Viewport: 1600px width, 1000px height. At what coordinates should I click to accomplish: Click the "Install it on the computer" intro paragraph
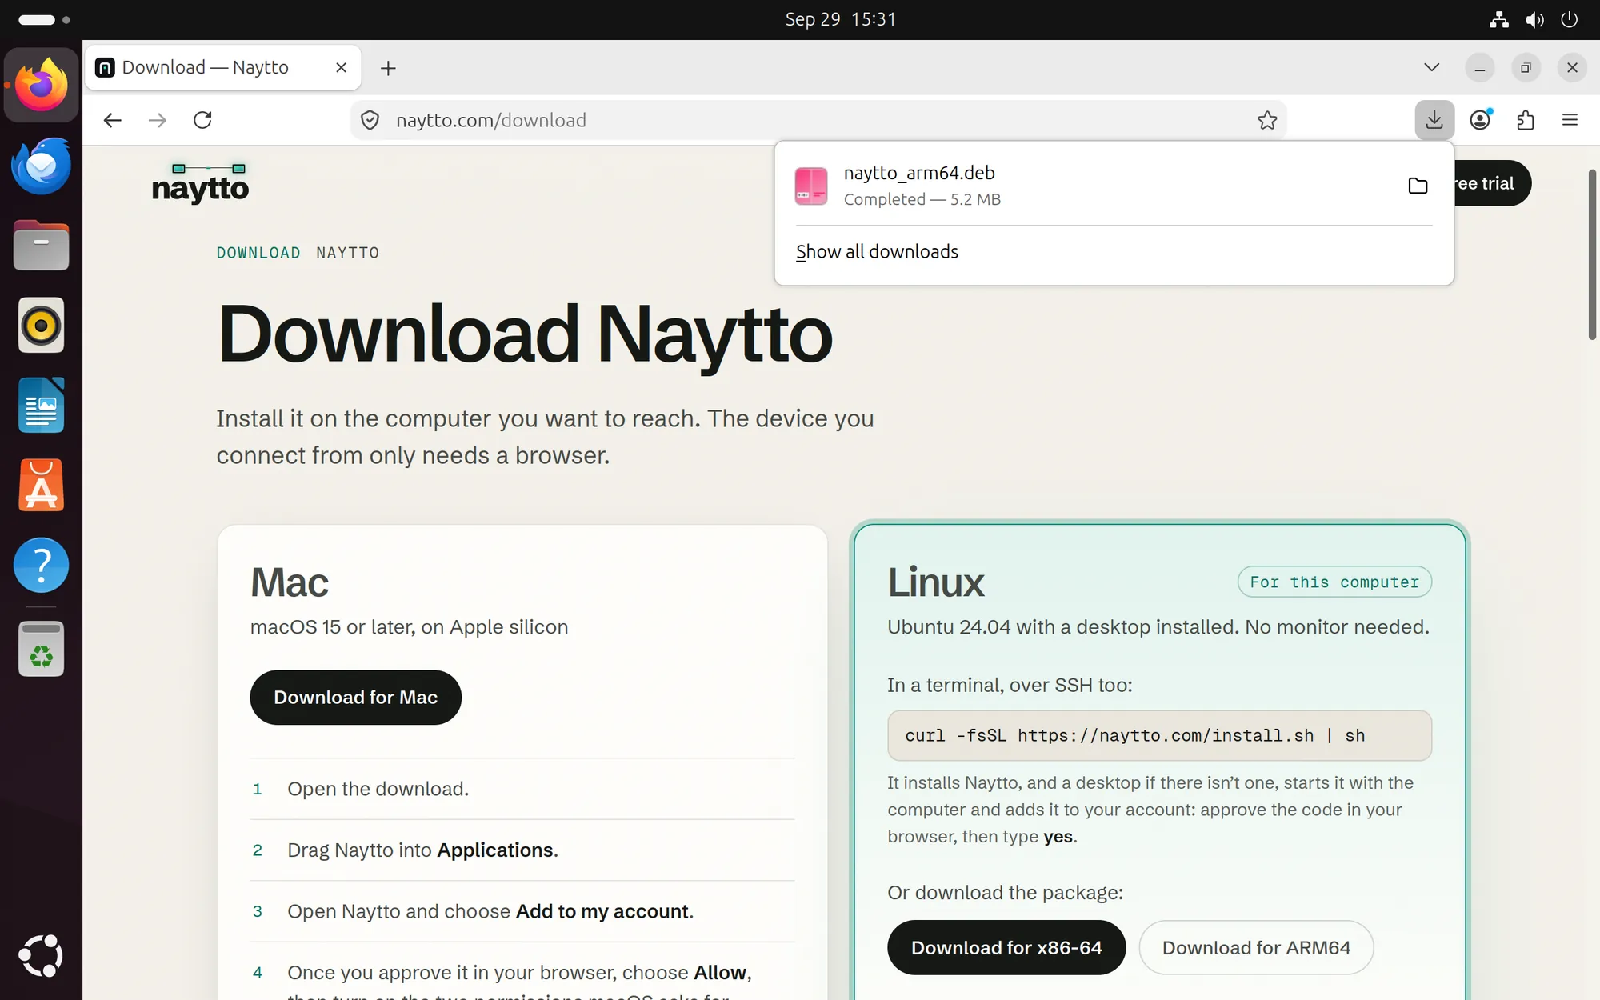(545, 437)
